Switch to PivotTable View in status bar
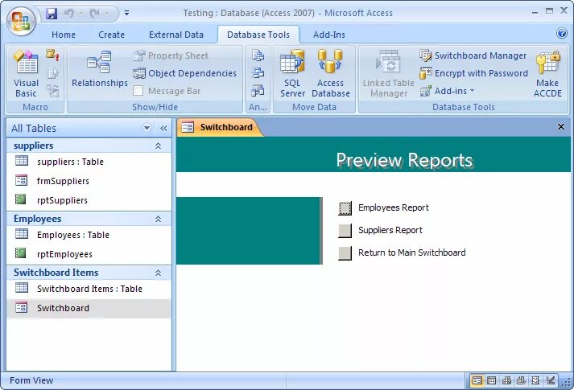The image size is (574, 390). 506,380
